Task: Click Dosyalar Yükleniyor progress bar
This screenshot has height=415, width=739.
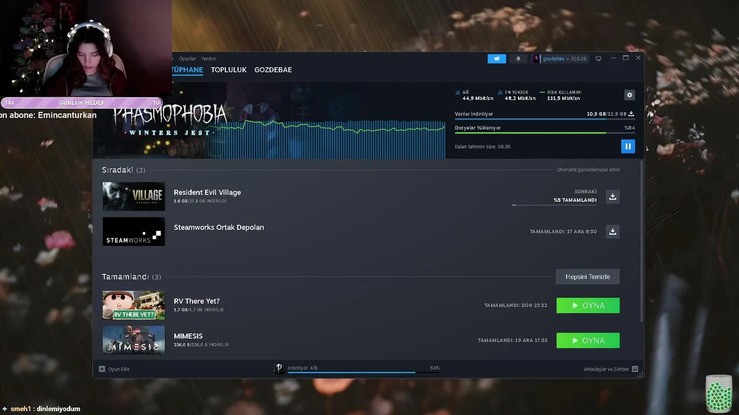Action: (x=544, y=133)
